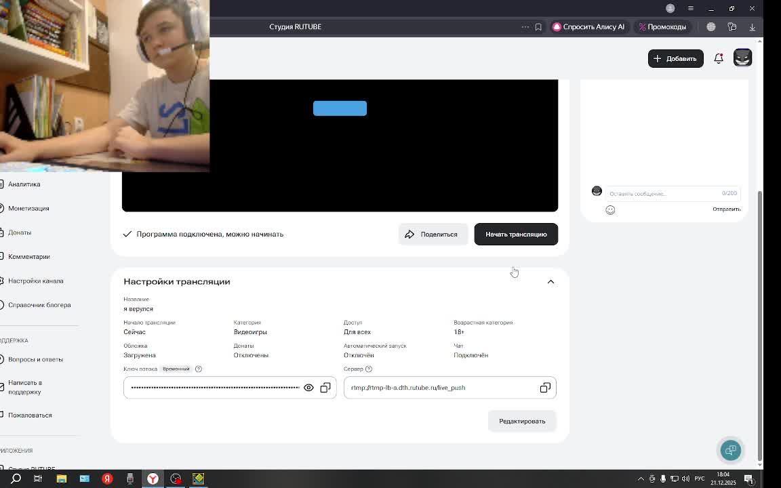Switch the РУС input language
Screen dimensions: 781x488
[x=700, y=479]
